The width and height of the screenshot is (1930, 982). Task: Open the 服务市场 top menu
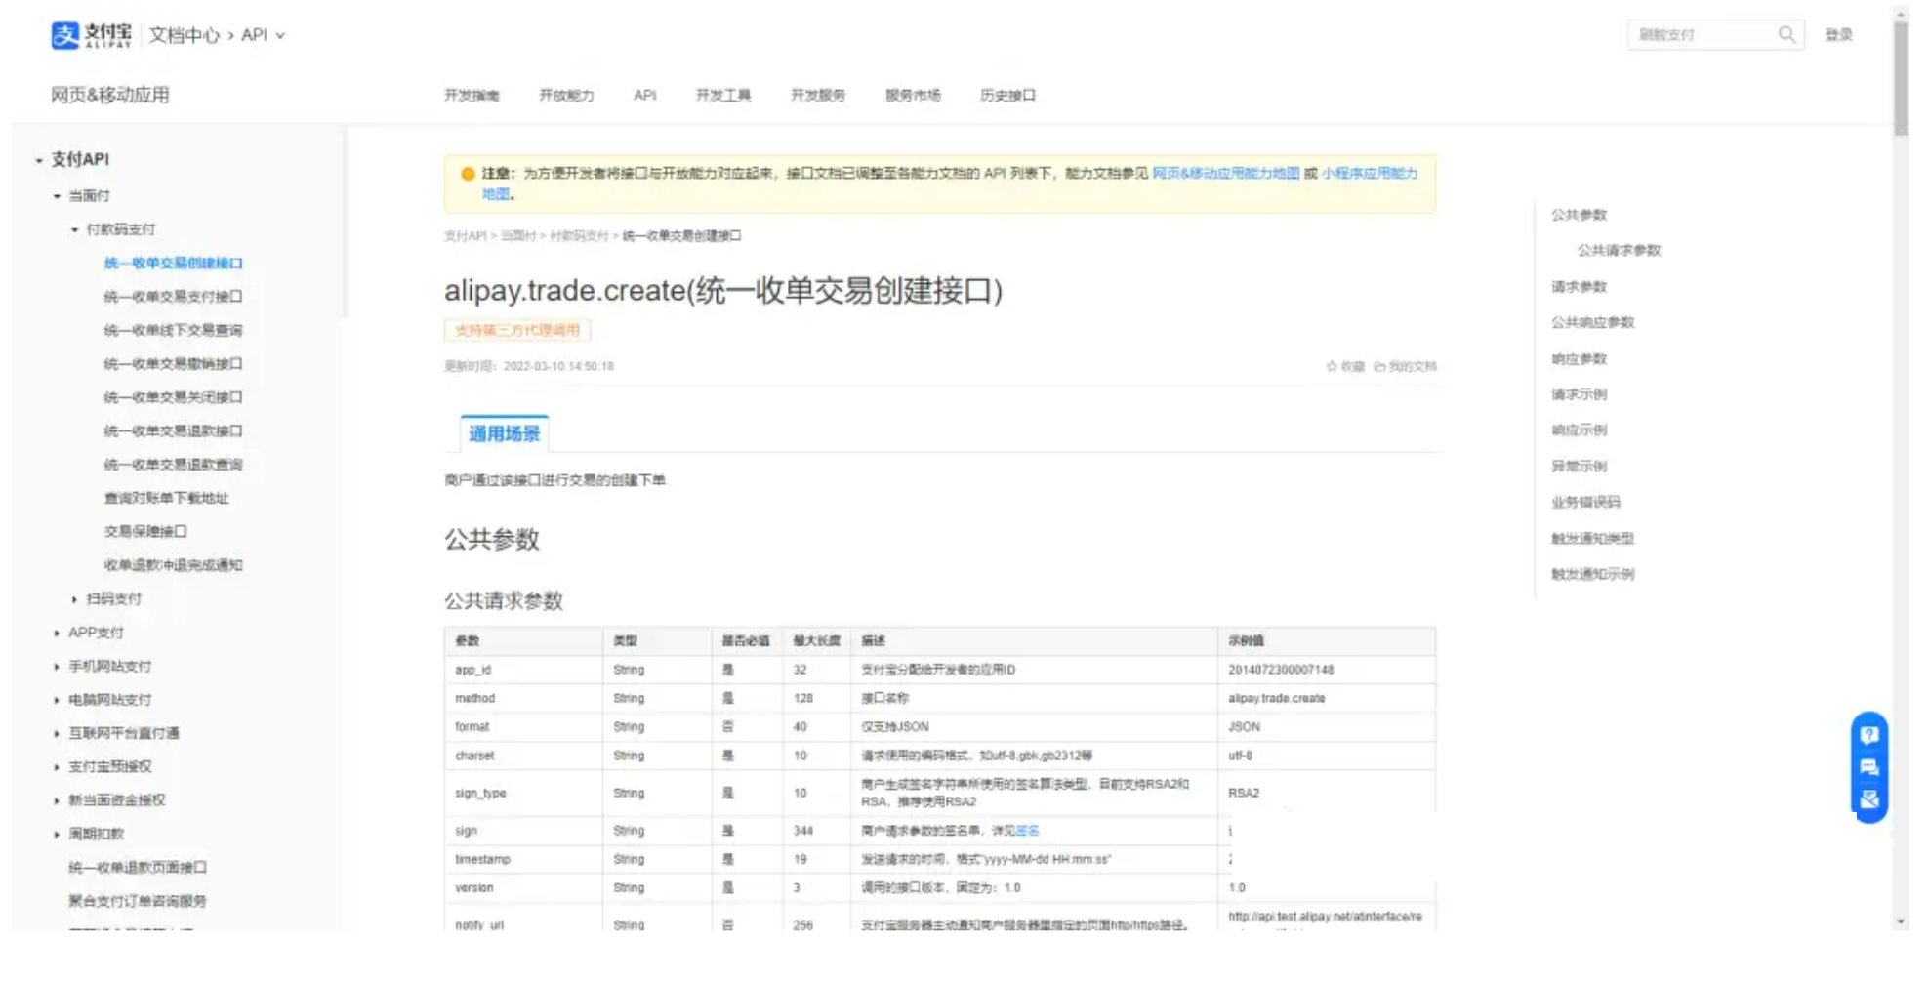click(x=913, y=96)
